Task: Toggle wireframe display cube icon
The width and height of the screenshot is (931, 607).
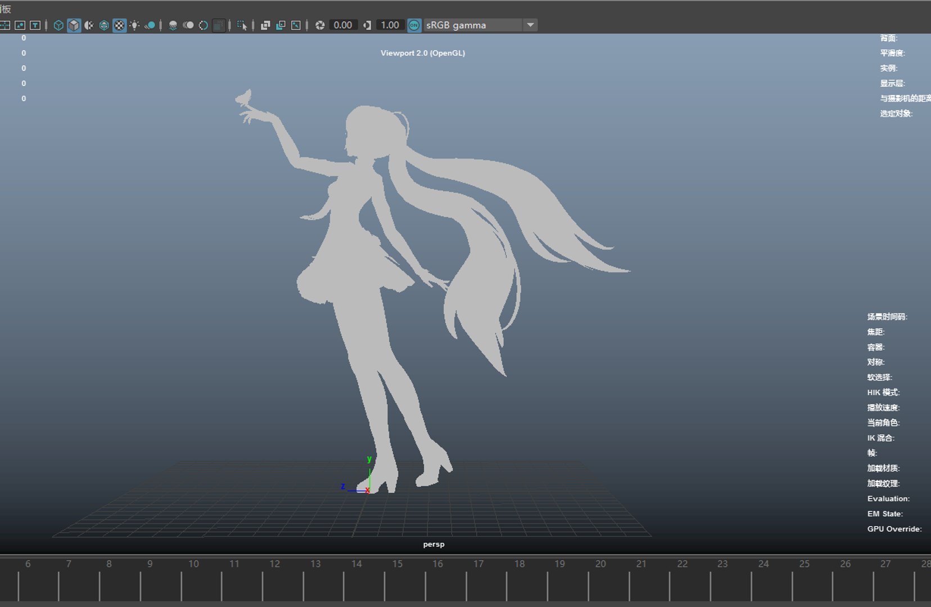Action: pyautogui.click(x=58, y=25)
